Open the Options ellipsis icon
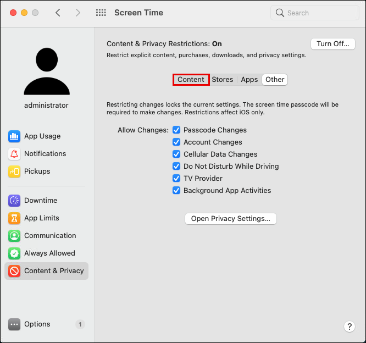 14,324
